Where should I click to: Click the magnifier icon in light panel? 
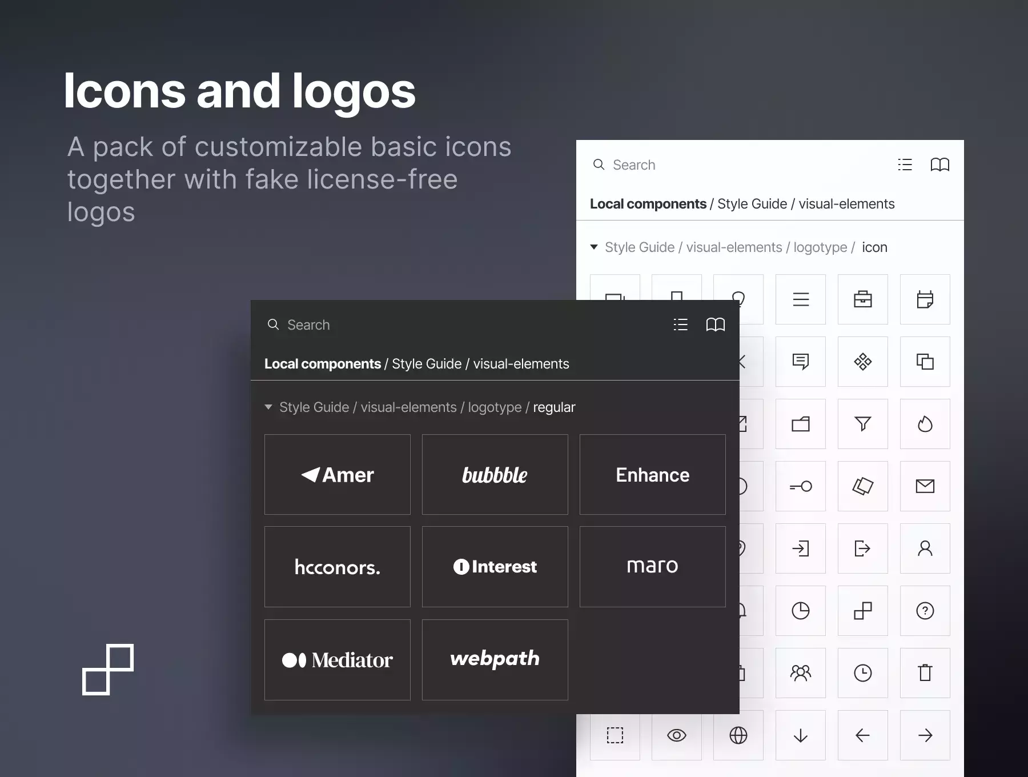pos(599,165)
